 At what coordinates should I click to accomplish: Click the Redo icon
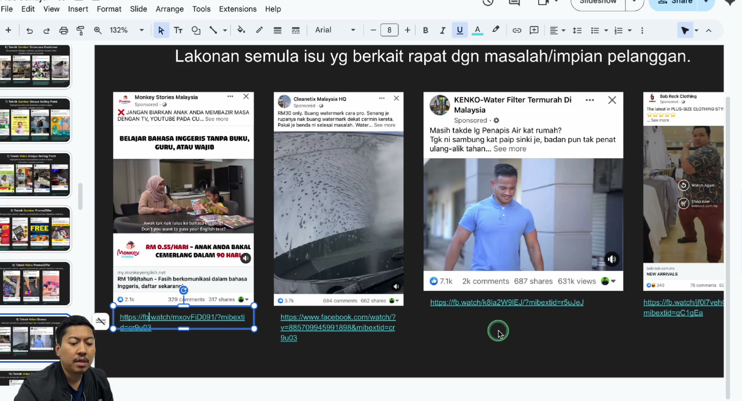pyautogui.click(x=46, y=30)
